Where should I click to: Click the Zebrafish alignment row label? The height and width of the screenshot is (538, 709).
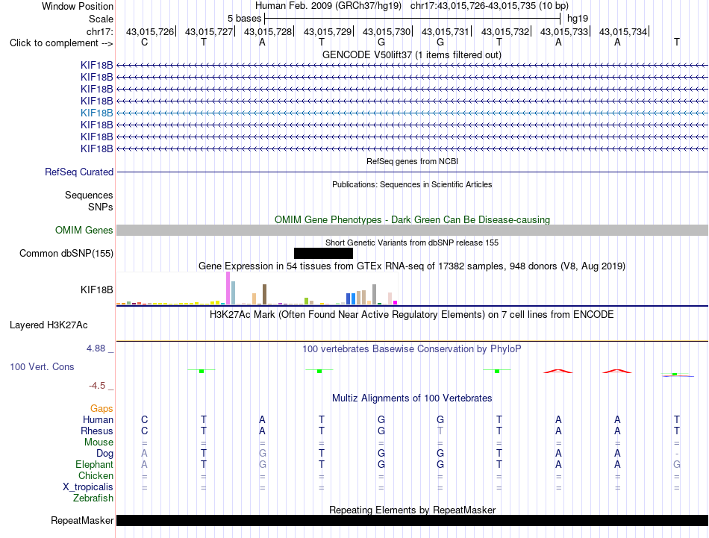coord(93,498)
